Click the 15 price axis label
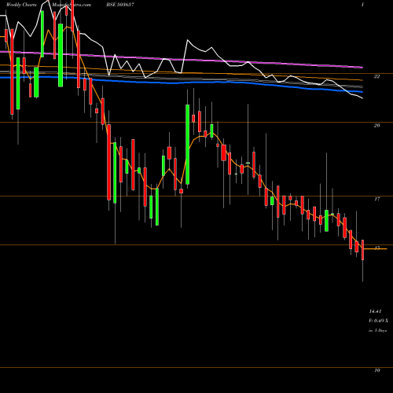The image size is (393, 393). pos(376,248)
